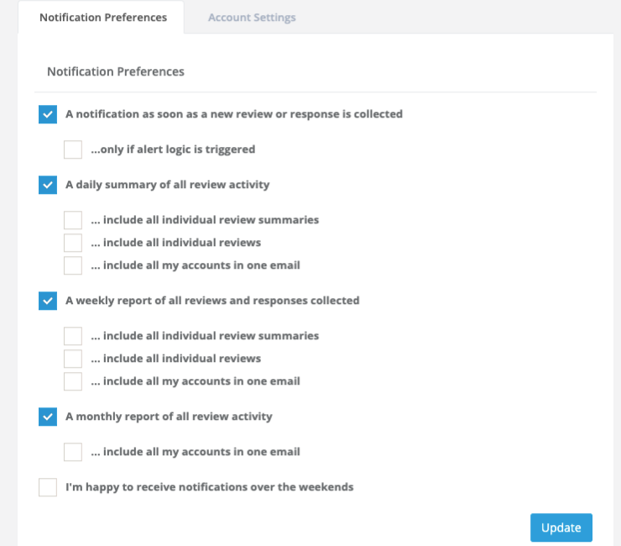
Task: Click the Update button
Action: tap(561, 528)
